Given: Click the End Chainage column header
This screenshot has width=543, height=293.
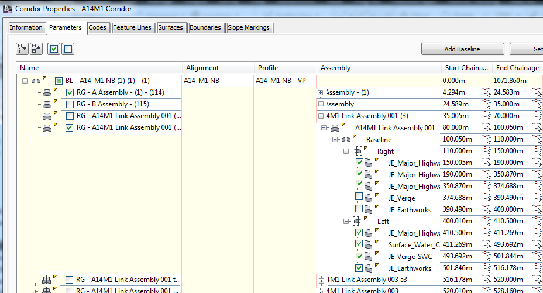Looking at the screenshot, I should point(518,68).
